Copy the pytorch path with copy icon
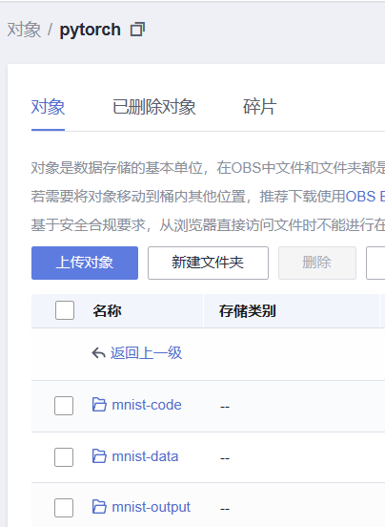The image size is (385, 527). pyautogui.click(x=137, y=30)
